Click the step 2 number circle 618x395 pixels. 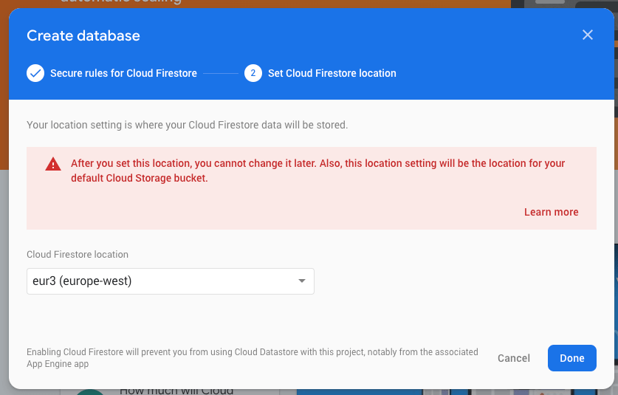tap(253, 73)
